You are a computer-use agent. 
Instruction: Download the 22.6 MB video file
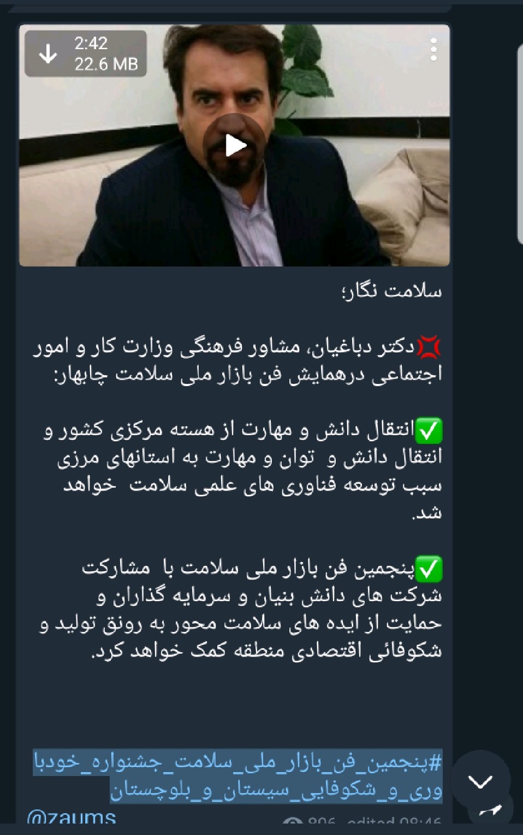[49, 54]
